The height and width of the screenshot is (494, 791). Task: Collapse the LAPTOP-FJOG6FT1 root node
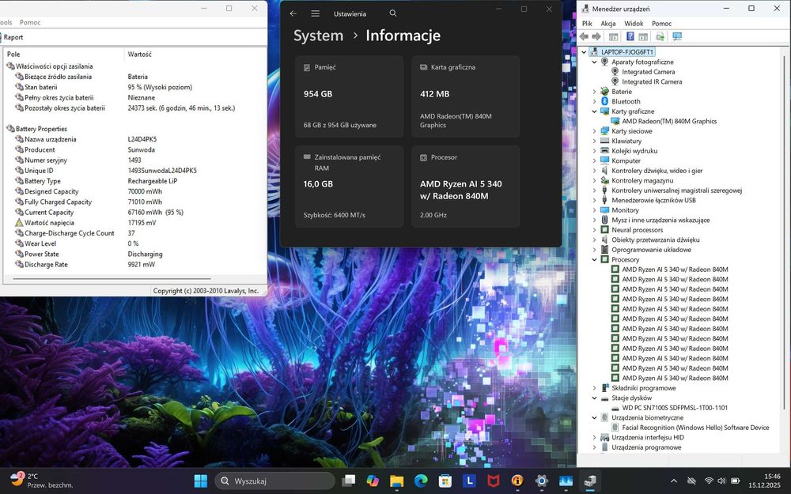[x=585, y=52]
